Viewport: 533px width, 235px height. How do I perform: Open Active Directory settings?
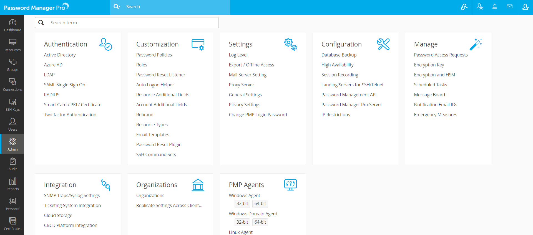click(x=60, y=55)
